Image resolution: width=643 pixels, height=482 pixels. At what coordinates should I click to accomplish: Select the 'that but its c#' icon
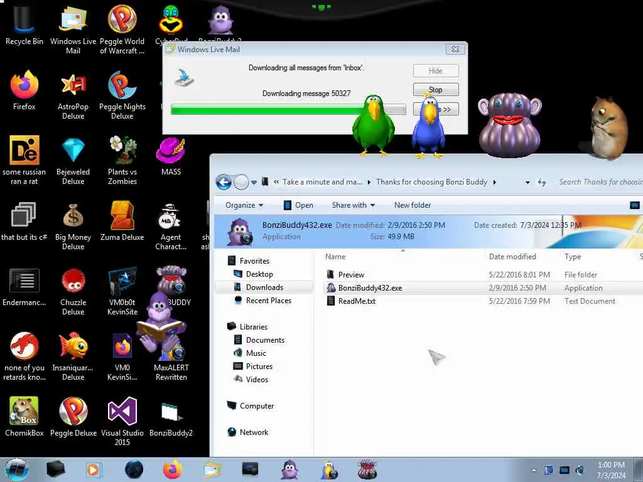pyautogui.click(x=24, y=222)
